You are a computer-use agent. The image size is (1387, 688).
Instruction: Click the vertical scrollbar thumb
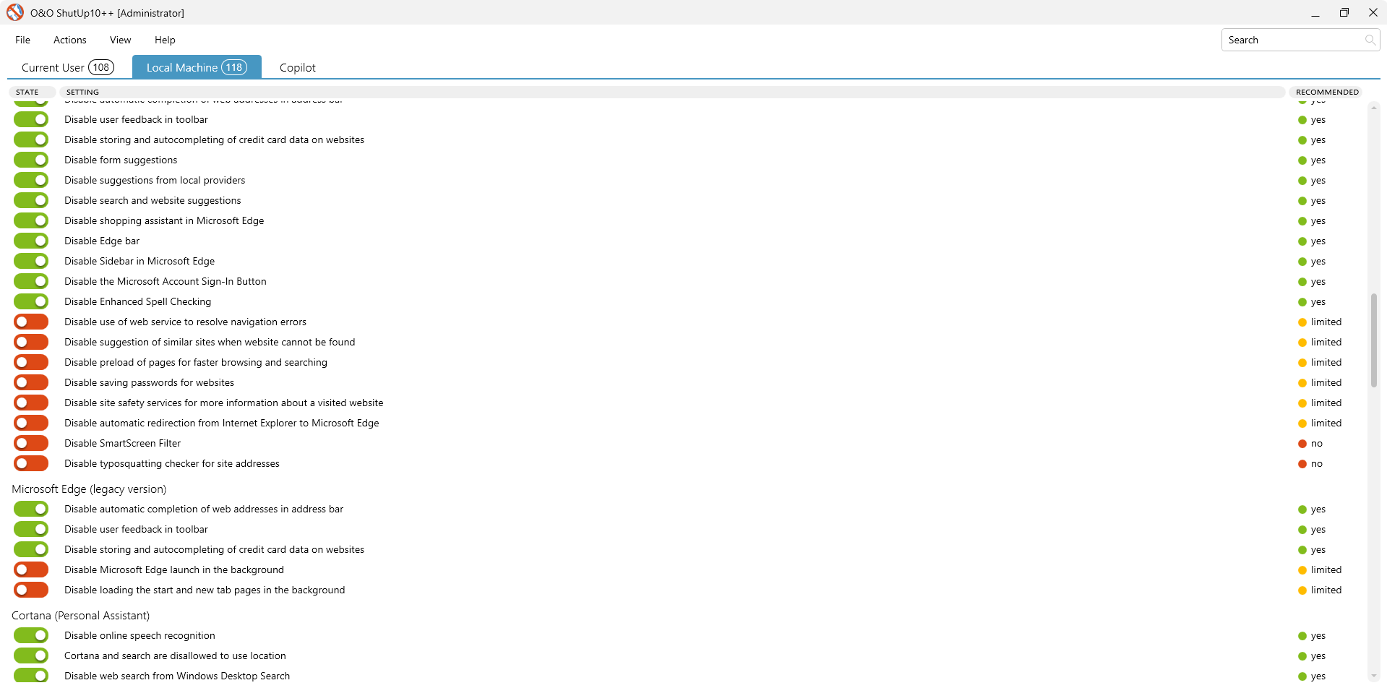coord(1374,340)
